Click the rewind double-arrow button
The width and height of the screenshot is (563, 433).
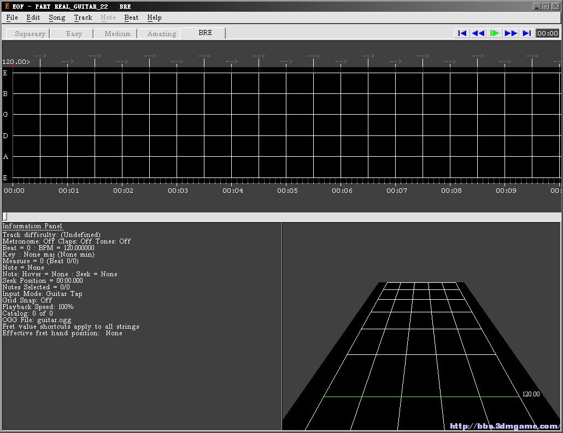[x=478, y=33]
